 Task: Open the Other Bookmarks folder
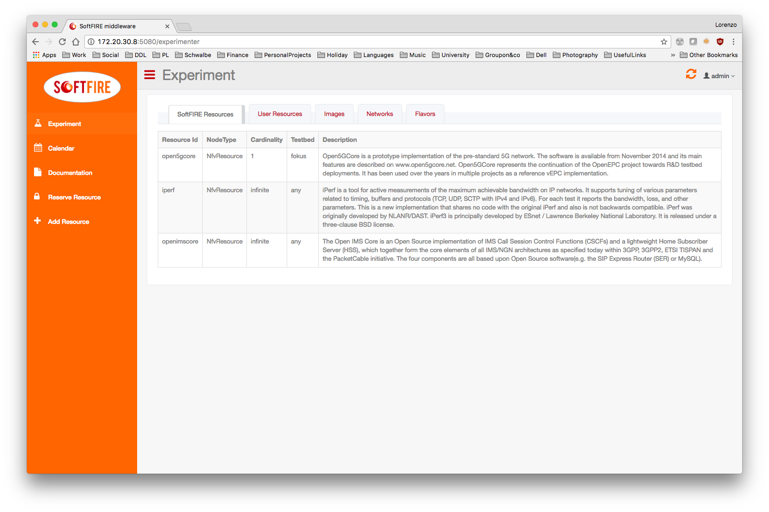click(709, 55)
